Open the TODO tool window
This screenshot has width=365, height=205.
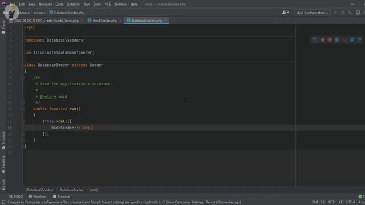coord(16,196)
